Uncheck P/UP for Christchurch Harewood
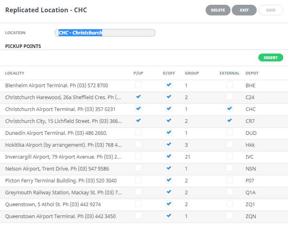This screenshot has height=228, width=288. (138, 97)
